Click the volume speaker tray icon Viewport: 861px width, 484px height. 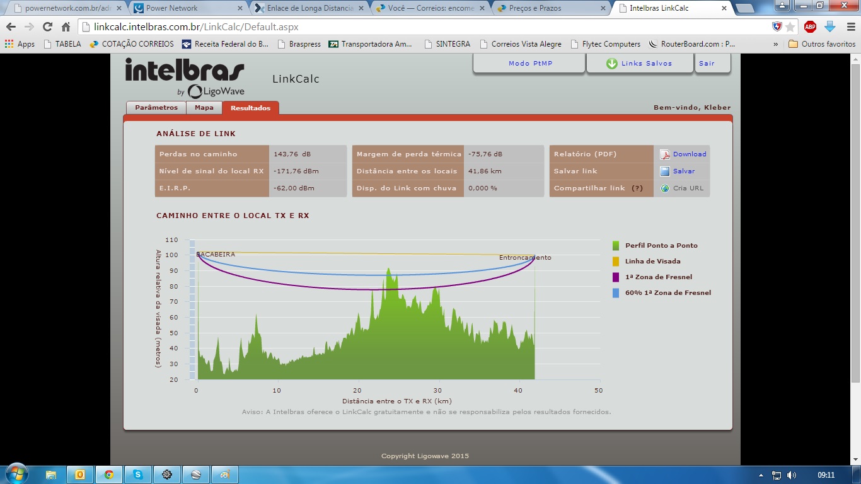(792, 475)
